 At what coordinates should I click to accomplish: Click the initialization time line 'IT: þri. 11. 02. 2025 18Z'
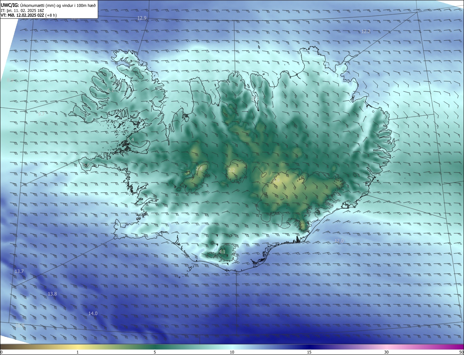coord(22,10)
